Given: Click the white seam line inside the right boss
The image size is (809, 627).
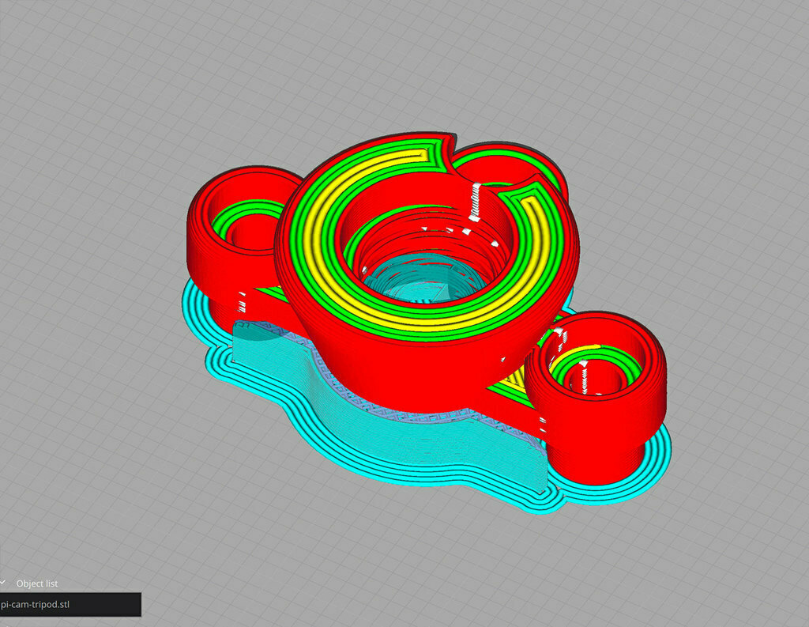Looking at the screenshot, I should coord(584,377).
